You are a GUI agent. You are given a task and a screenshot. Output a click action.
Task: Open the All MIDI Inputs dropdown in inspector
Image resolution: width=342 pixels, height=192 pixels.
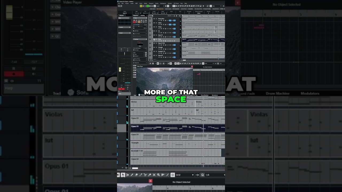pyautogui.click(x=139, y=48)
